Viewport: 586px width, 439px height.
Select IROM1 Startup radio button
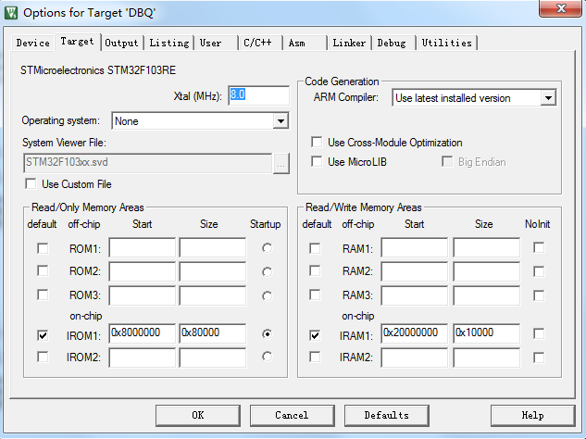267,333
